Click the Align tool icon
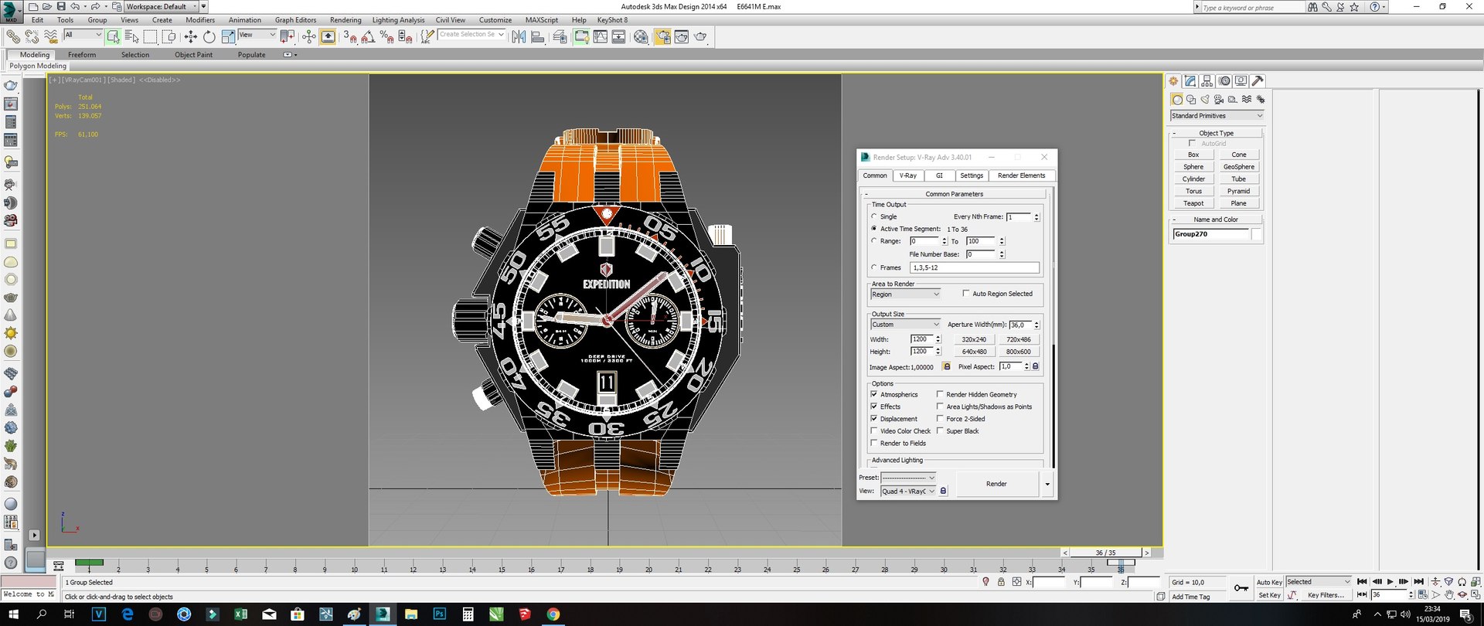 (x=538, y=36)
